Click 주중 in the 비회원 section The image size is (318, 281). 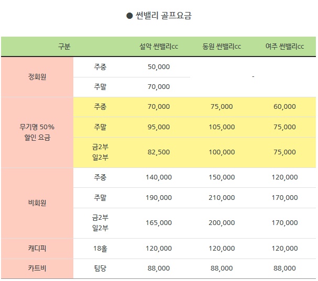(100, 177)
